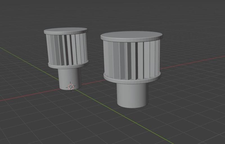This screenshot has height=144, width=225.
Task: Click the 3D cursor crosshair marker
Action: pos(71,87)
